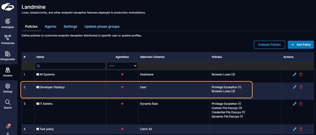Open the Settings gear in sidebar

[x=8, y=88]
